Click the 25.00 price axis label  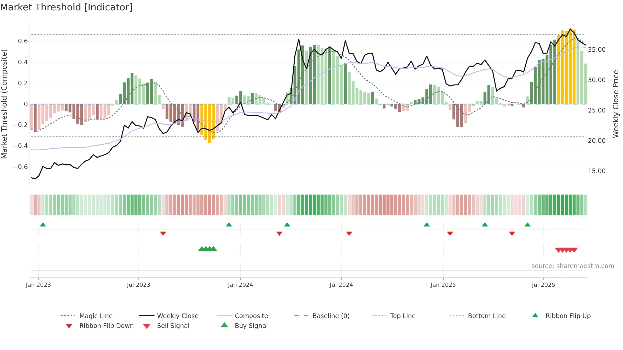pos(597,110)
